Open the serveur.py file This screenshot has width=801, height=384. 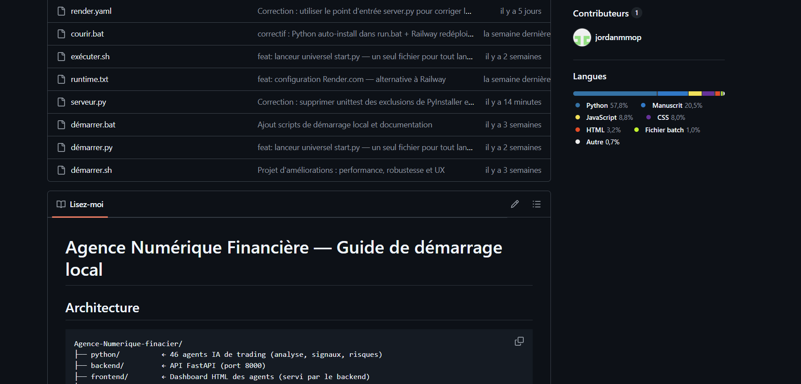tap(88, 102)
